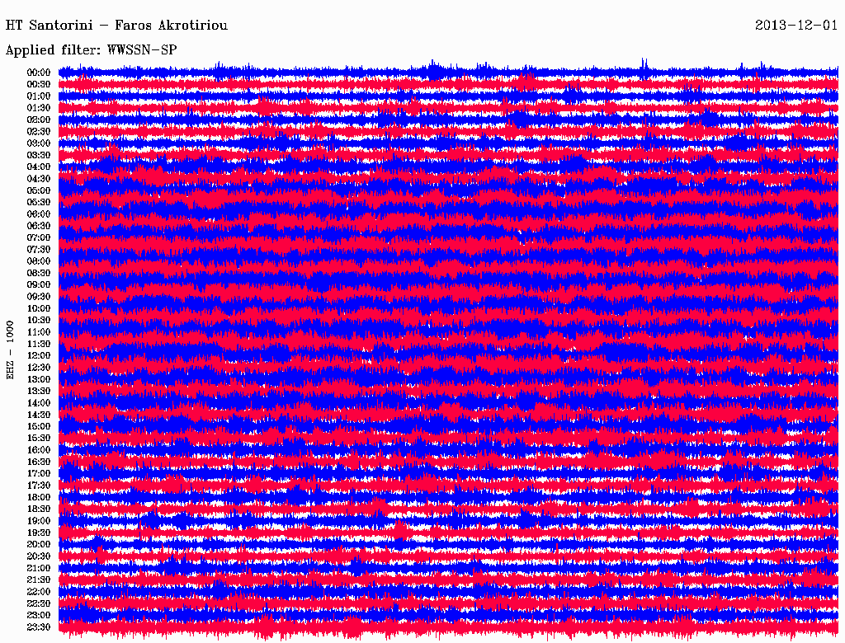Click the 21:30 time label
Viewport: 845px width, 643px height.
pos(39,580)
